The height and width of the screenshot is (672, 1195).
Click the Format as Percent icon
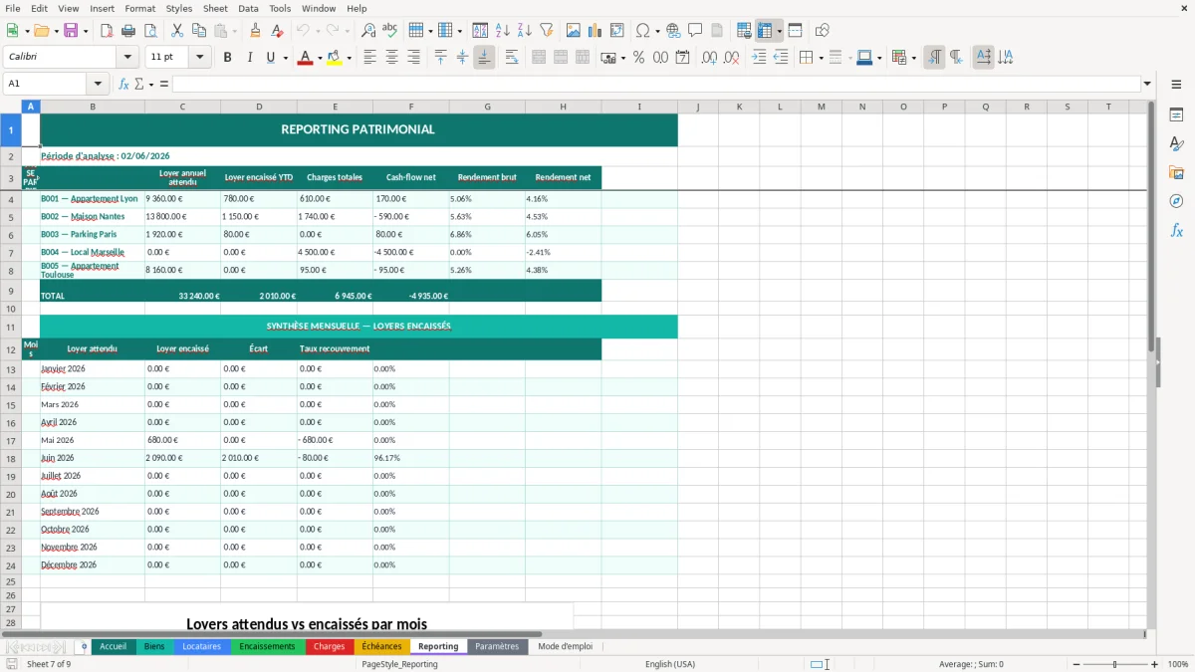pos(638,58)
